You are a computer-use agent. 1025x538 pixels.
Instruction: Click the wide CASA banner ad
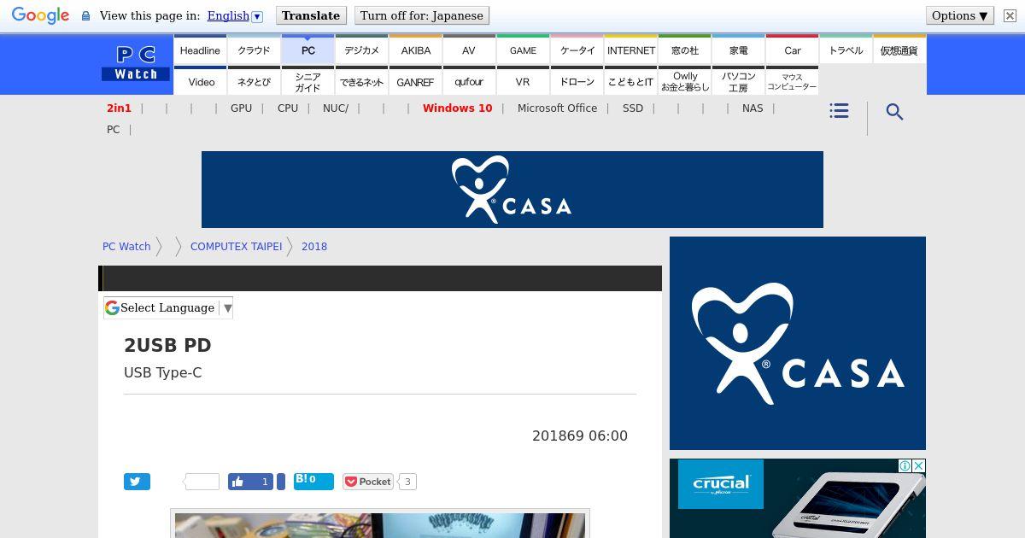click(512, 190)
